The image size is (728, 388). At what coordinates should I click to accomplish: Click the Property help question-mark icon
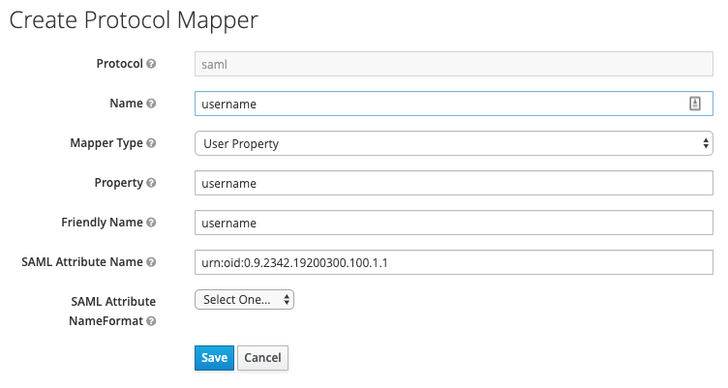(151, 183)
